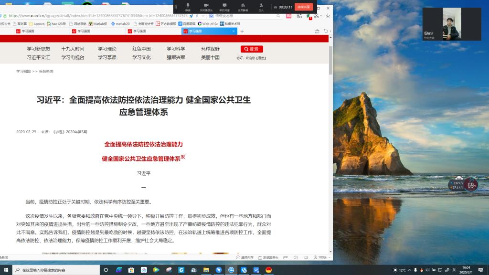Image resolution: width=489 pixels, height=275 pixels.
Task: Expand the undo closed tab dropdown arrow
Action: coord(330,31)
